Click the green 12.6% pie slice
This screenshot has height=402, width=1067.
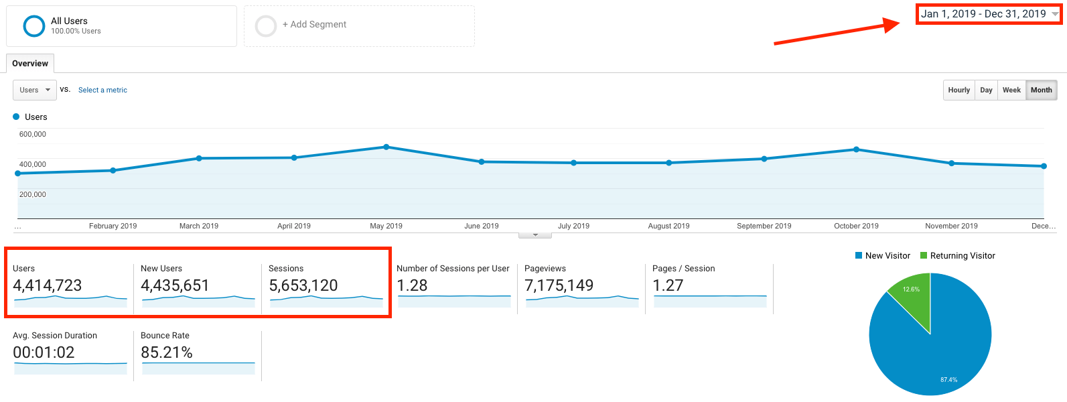pyautogui.click(x=914, y=298)
